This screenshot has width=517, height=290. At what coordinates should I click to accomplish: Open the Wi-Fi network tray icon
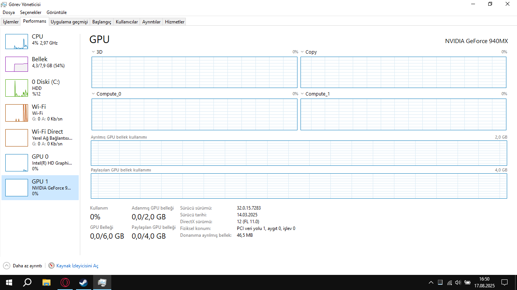(x=449, y=282)
